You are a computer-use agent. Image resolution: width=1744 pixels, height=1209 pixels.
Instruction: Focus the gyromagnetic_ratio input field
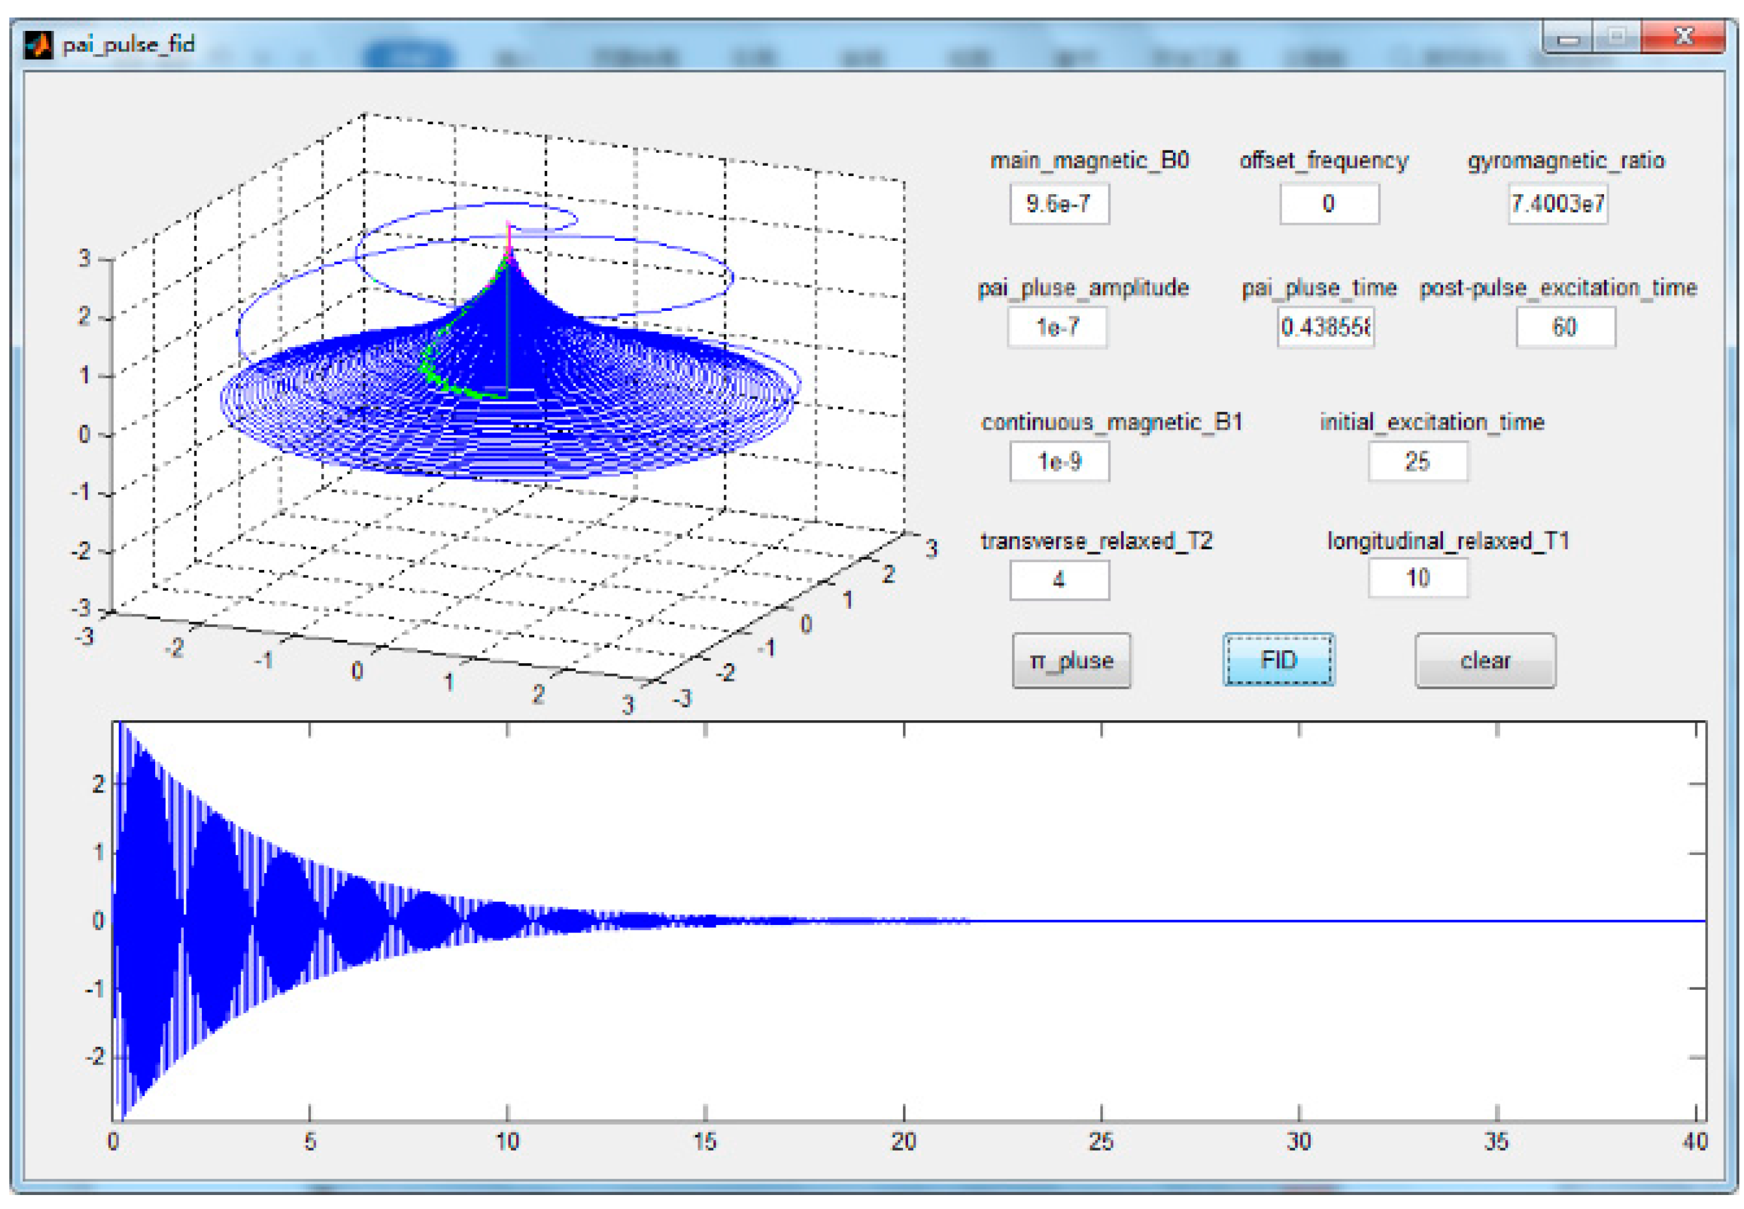[x=1557, y=203]
